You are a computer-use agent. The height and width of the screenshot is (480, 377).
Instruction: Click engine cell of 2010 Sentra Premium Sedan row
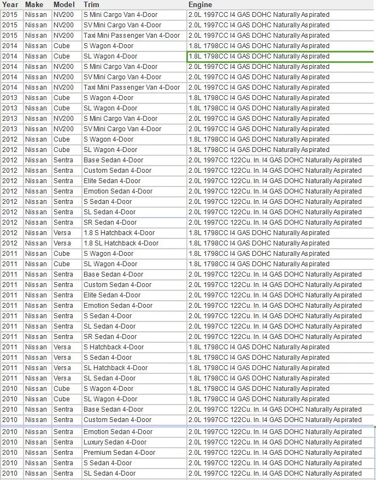[x=280, y=453]
